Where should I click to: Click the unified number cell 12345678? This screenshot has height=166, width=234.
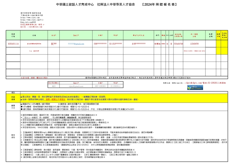[194, 44]
